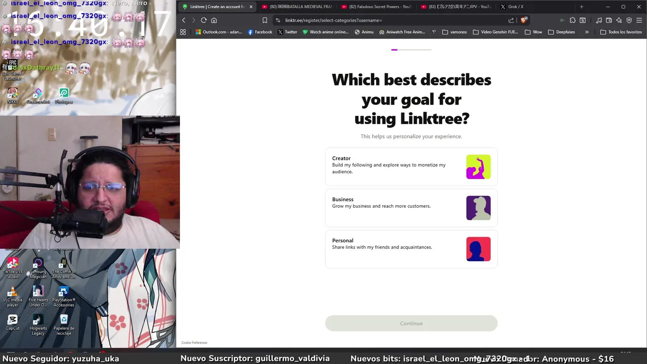The height and width of the screenshot is (364, 647).
Task: Close the Linktree tab
Action: click(251, 7)
